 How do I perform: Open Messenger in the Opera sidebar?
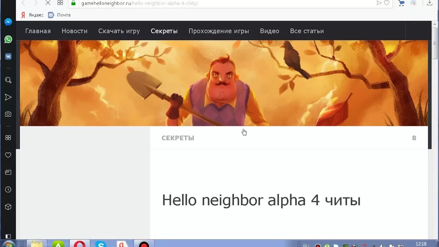tap(8, 22)
